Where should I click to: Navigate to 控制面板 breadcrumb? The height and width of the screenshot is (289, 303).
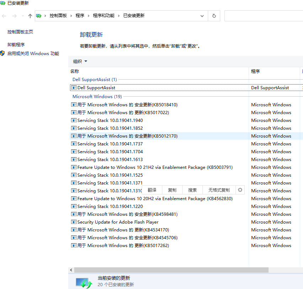58,16
